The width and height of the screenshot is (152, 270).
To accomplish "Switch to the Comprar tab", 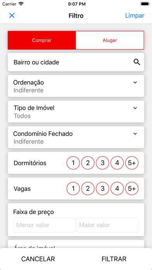I will click(41, 40).
